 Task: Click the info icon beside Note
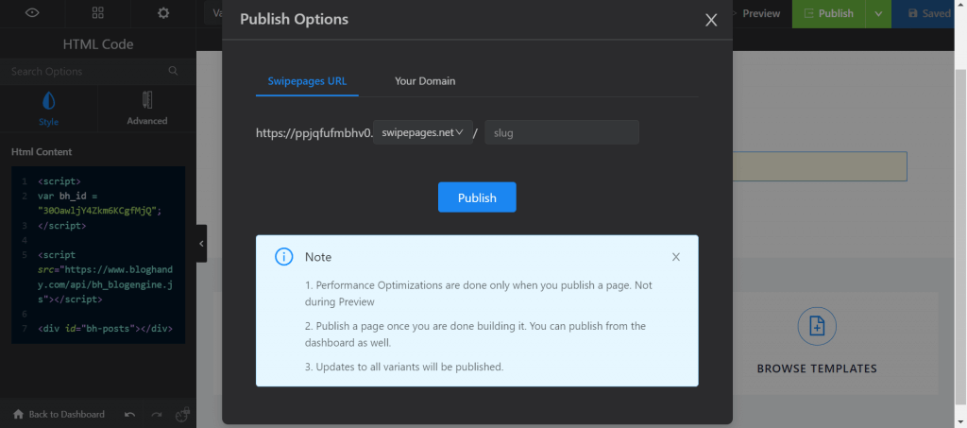point(283,257)
